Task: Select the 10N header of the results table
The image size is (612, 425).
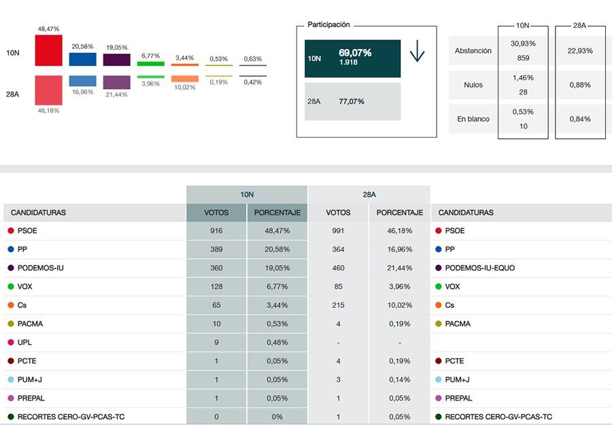Action: pyautogui.click(x=247, y=195)
